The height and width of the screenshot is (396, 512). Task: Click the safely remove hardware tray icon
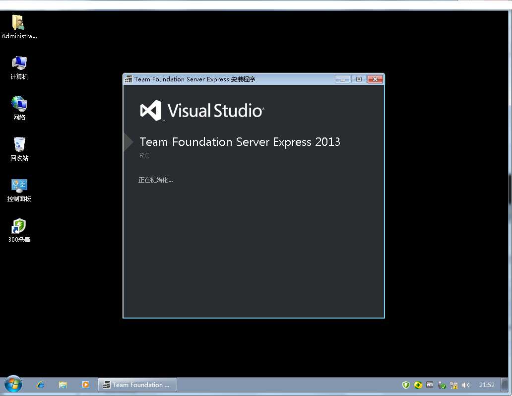click(x=442, y=385)
